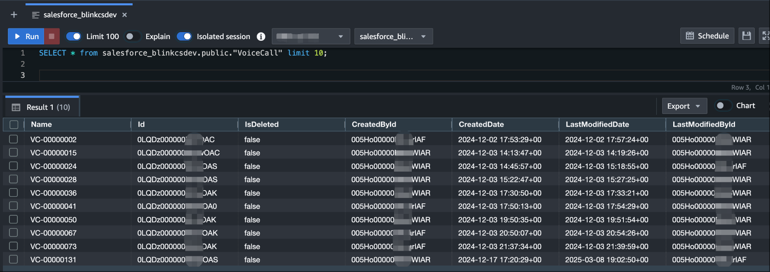Click the plus icon to add a new query tab
Viewport: 770px width, 272px height.
[14, 15]
